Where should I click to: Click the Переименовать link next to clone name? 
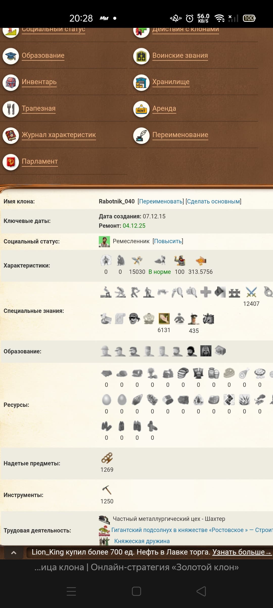pos(161,201)
